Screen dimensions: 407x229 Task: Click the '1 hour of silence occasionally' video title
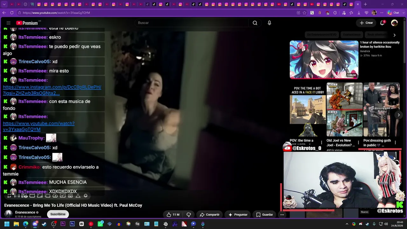380,45
